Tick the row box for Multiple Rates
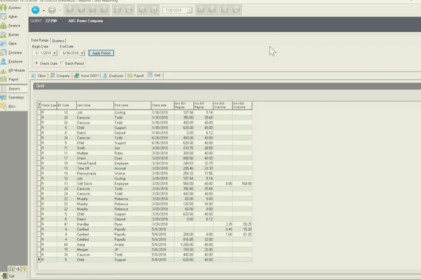421x280 pixels. point(39,153)
